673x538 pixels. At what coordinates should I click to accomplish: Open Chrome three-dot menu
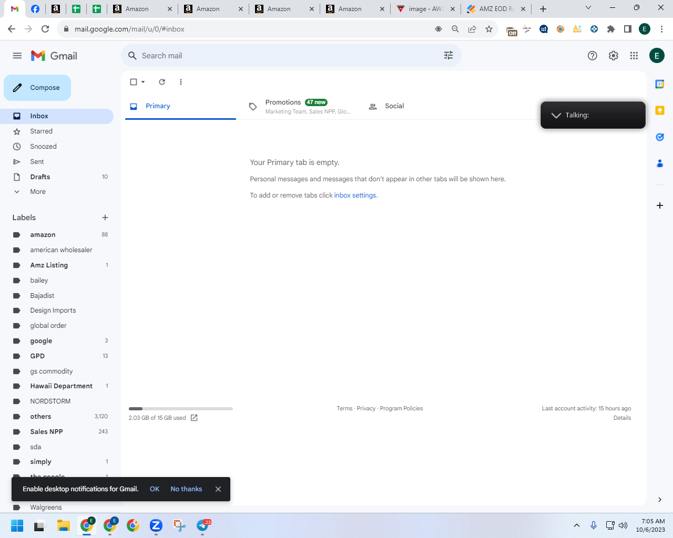pos(662,29)
